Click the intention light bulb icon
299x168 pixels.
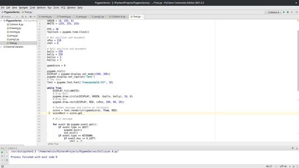point(49,113)
